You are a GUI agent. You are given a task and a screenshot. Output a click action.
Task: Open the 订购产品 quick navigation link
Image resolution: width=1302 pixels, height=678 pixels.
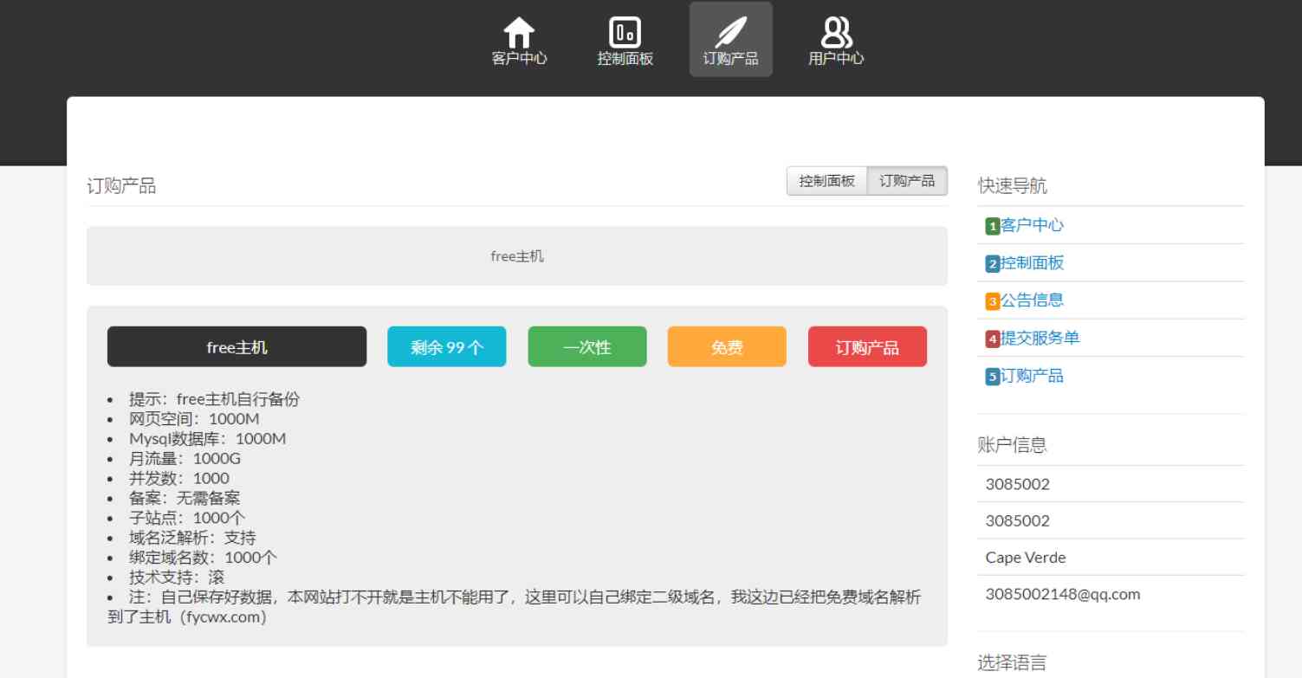pos(1032,376)
